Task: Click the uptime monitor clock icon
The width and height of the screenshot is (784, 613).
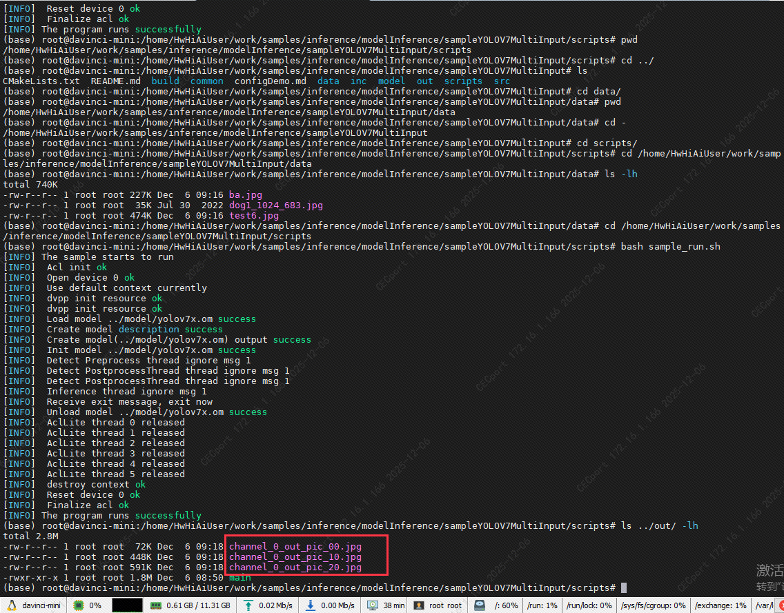Action: pos(373,605)
